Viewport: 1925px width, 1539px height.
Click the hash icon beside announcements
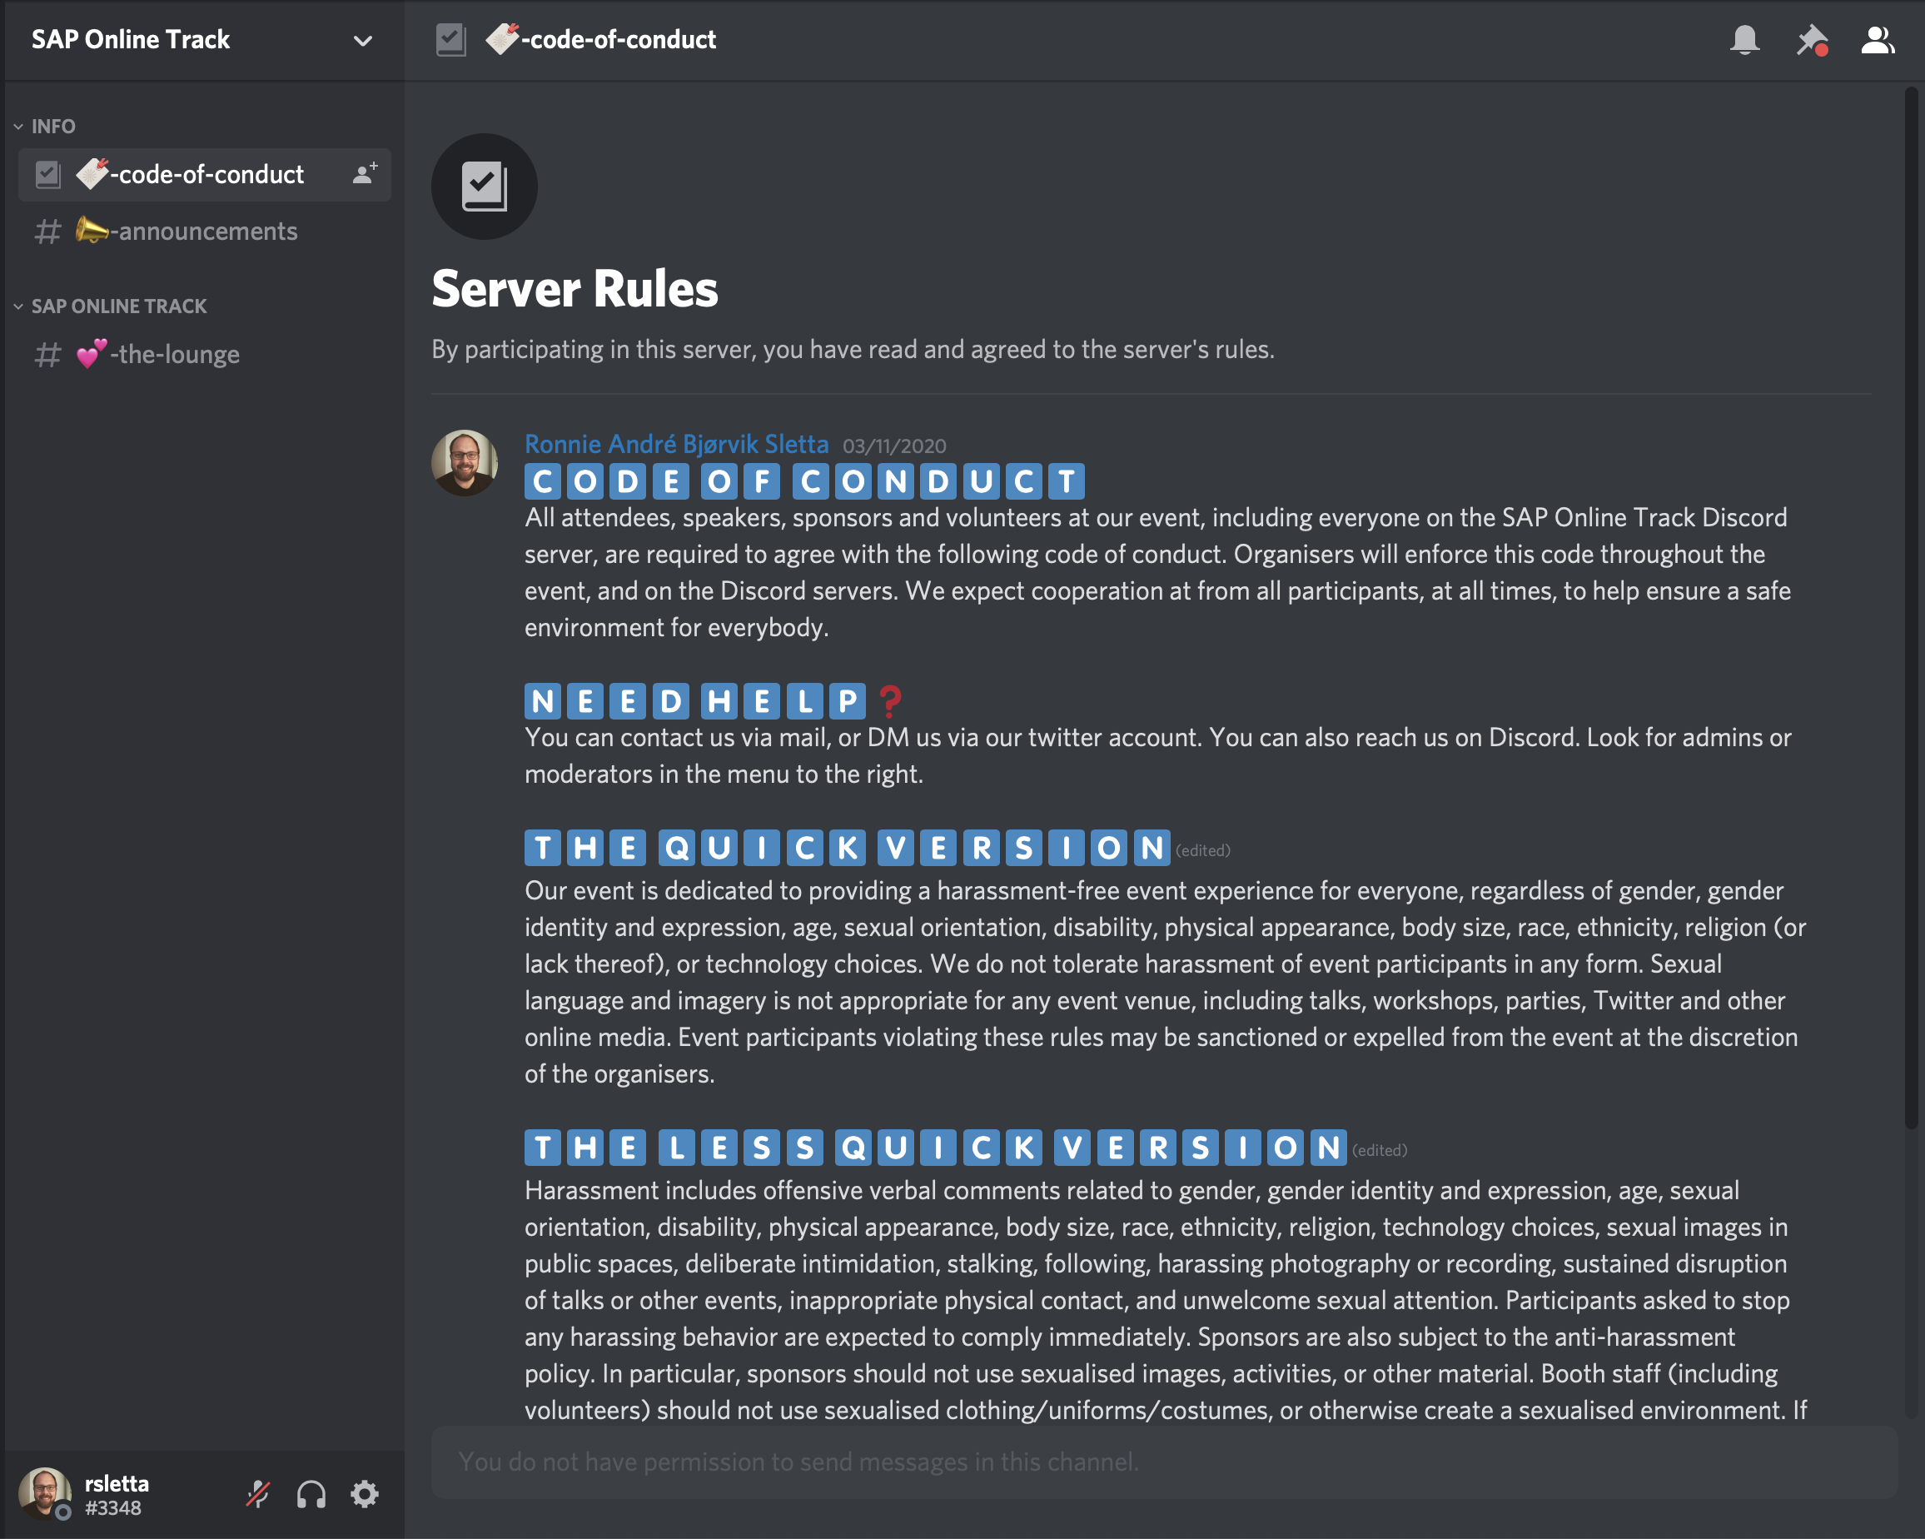click(47, 232)
